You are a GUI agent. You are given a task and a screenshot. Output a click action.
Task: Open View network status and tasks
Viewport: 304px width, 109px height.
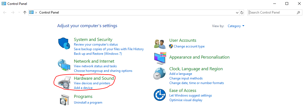coord(95,66)
